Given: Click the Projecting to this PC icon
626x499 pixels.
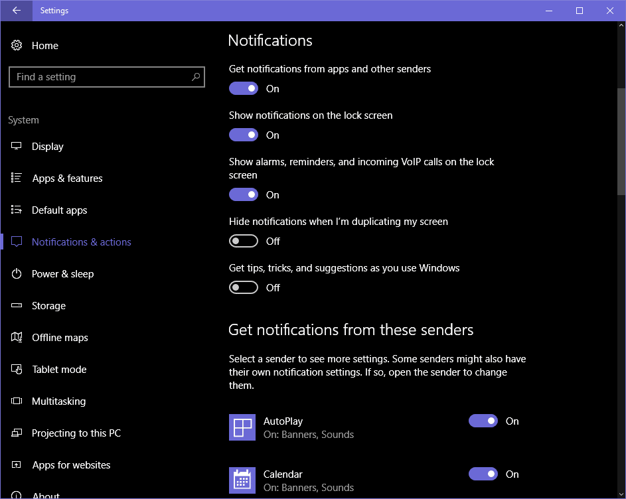Looking at the screenshot, I should point(17,433).
